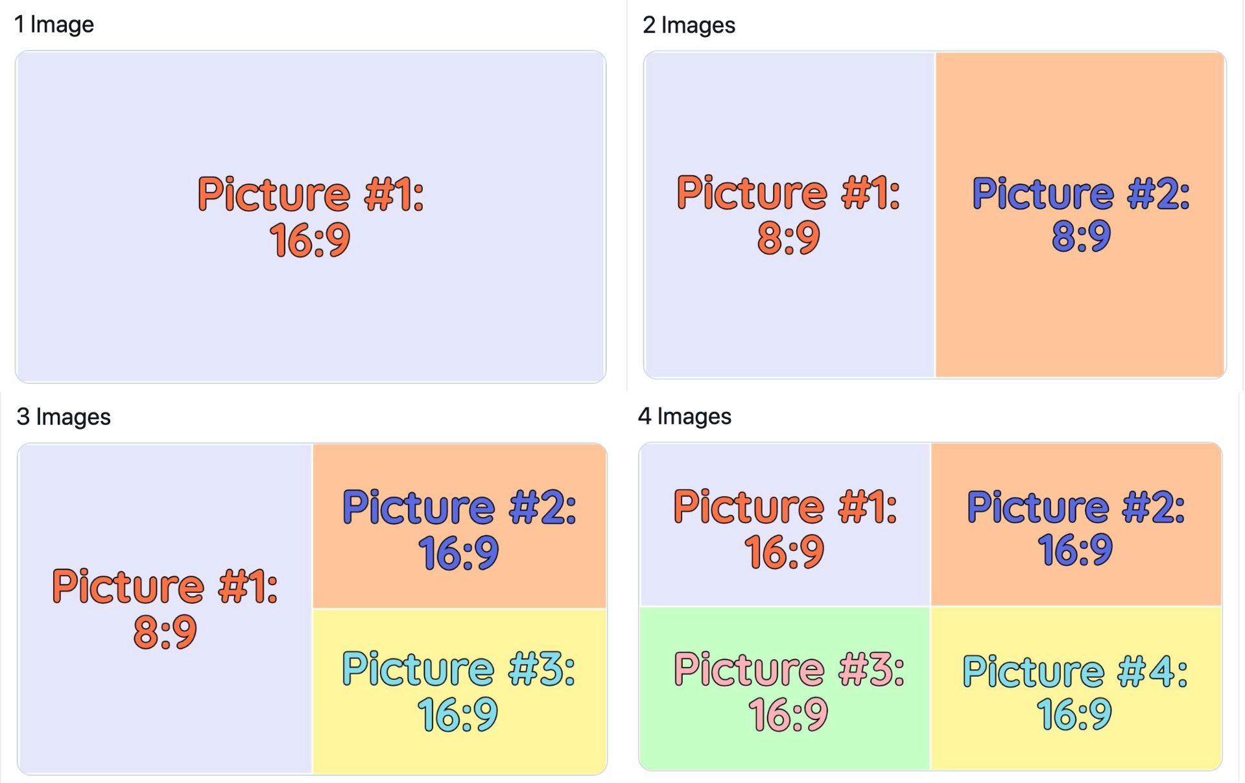Screen dimensions: 1245x783
Task: Click the pink "16:9" text in 4 Images
Action: pos(788,715)
